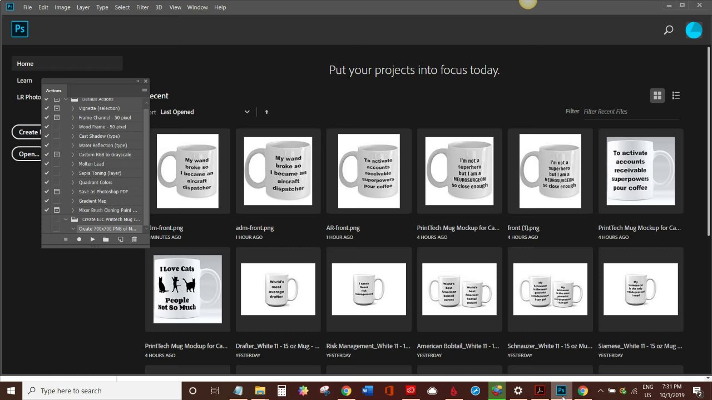
Task: Toggle the Gradient Map action checkmark
Action: (x=47, y=201)
